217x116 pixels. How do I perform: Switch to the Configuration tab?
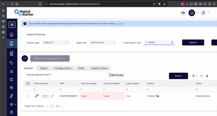click(x=63, y=68)
